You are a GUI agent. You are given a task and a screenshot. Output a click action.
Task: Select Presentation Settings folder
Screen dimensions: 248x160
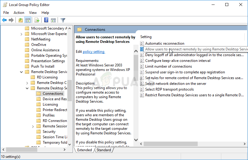tap(48, 61)
